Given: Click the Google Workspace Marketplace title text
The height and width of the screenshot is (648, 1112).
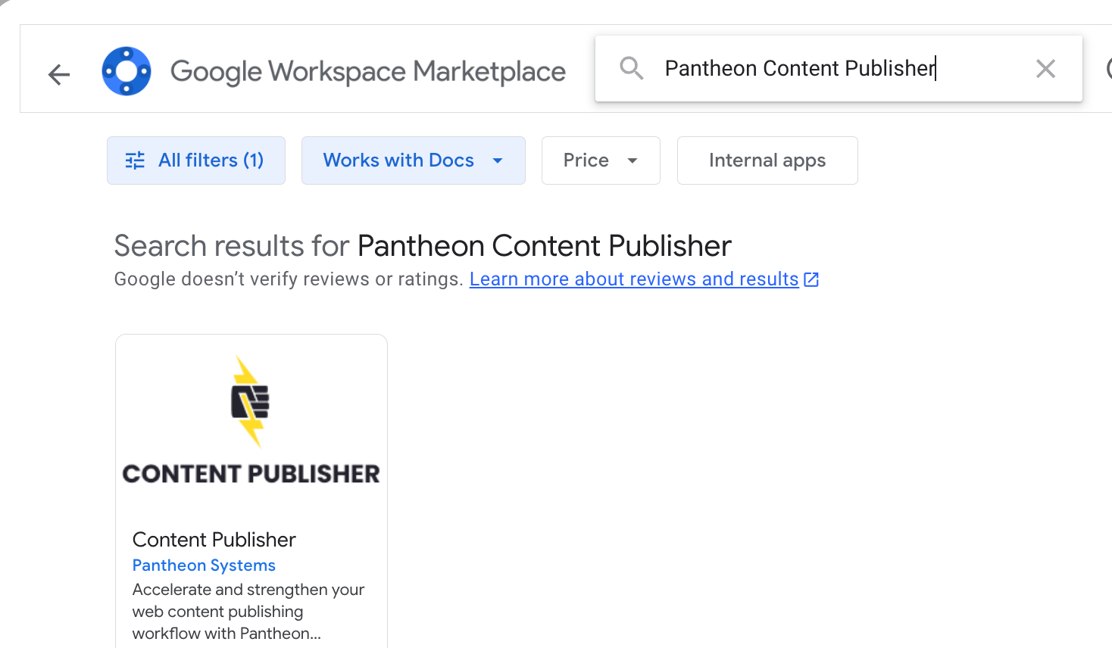Looking at the screenshot, I should 367,72.
